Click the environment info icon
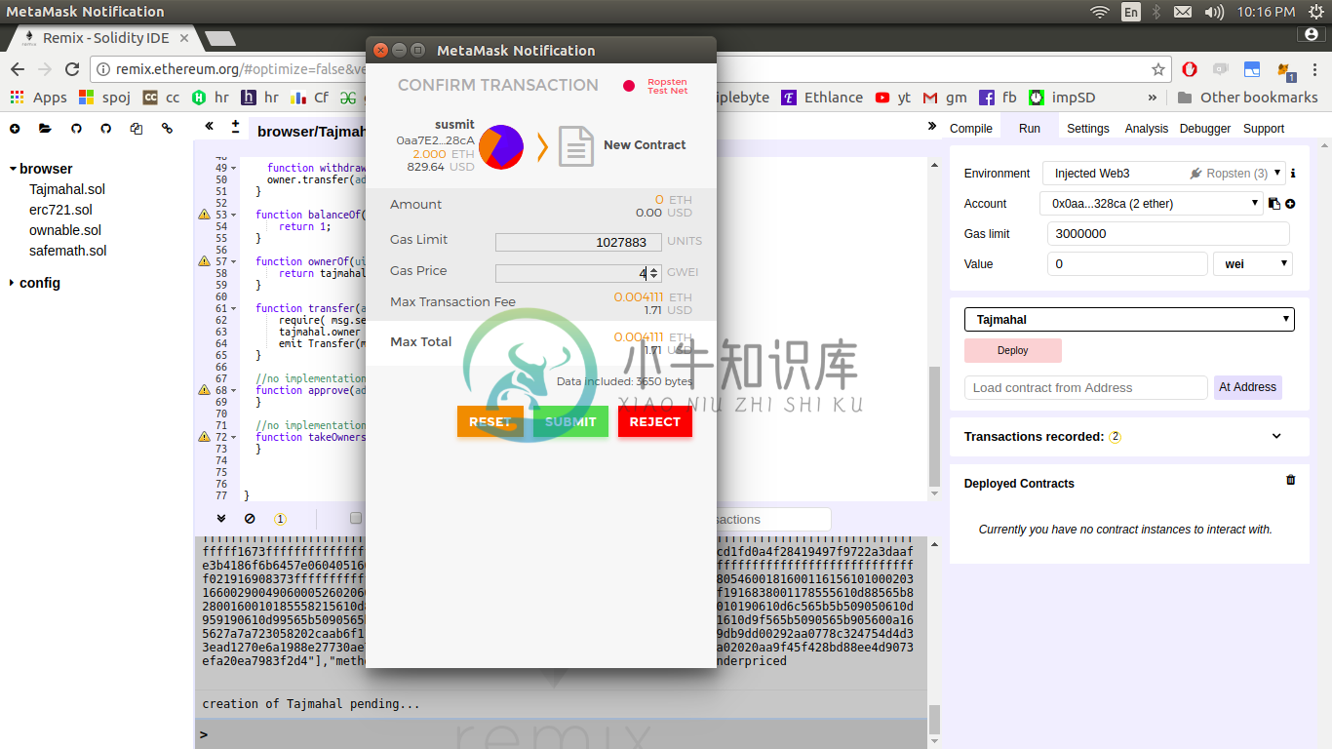The height and width of the screenshot is (749, 1332). click(x=1293, y=174)
